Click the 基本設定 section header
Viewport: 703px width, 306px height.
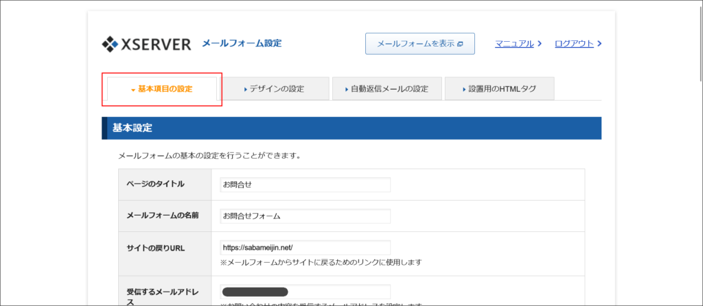(351, 129)
